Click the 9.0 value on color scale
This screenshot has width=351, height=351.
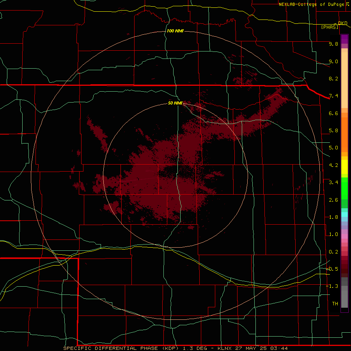coord(333,61)
